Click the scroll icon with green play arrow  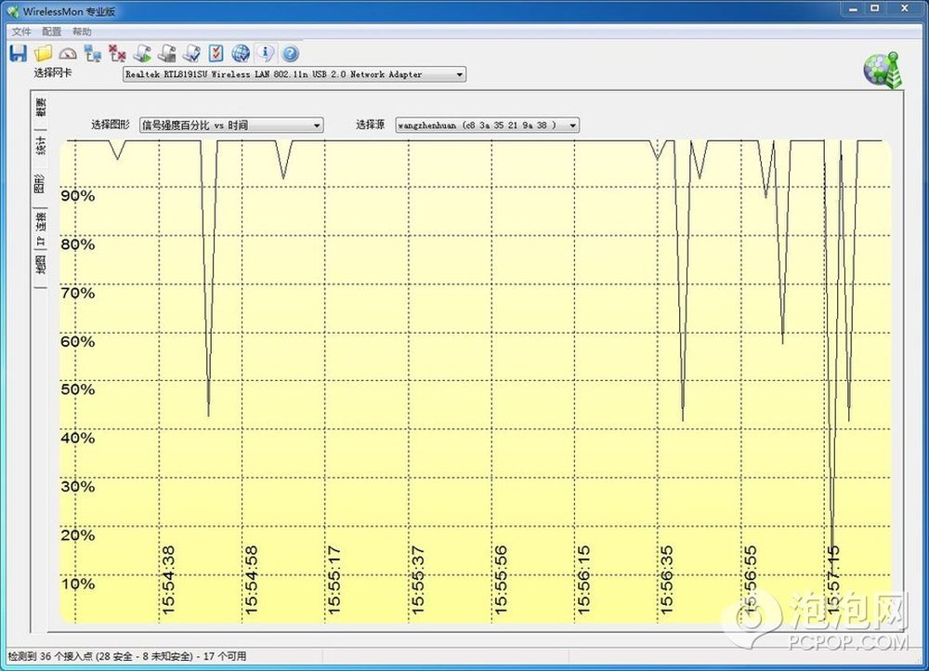[x=142, y=53]
